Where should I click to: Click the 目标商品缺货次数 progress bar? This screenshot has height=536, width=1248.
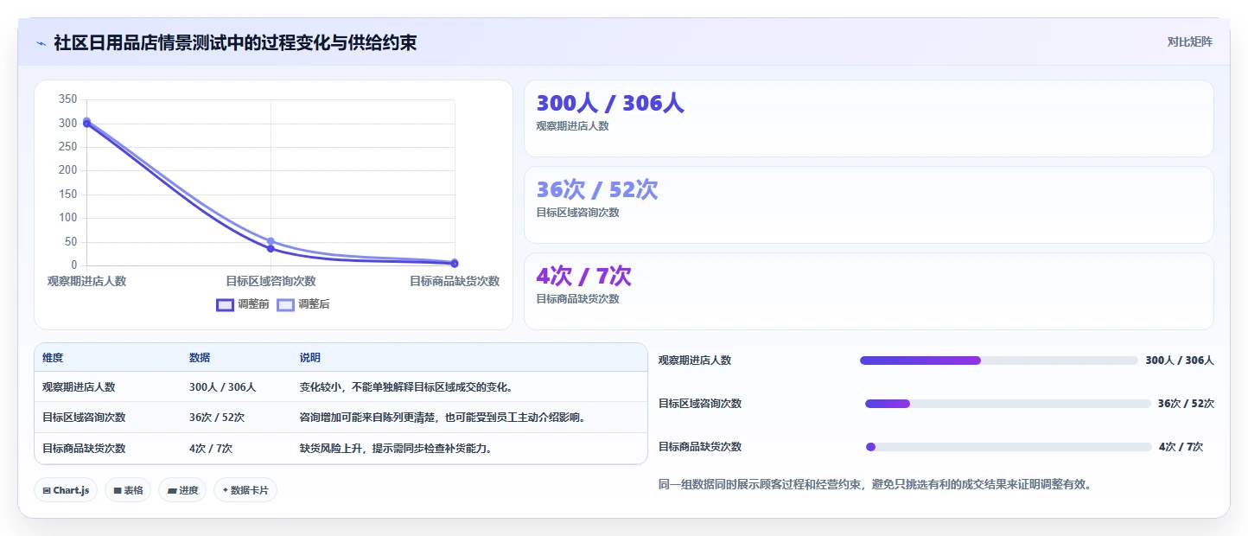point(1009,447)
